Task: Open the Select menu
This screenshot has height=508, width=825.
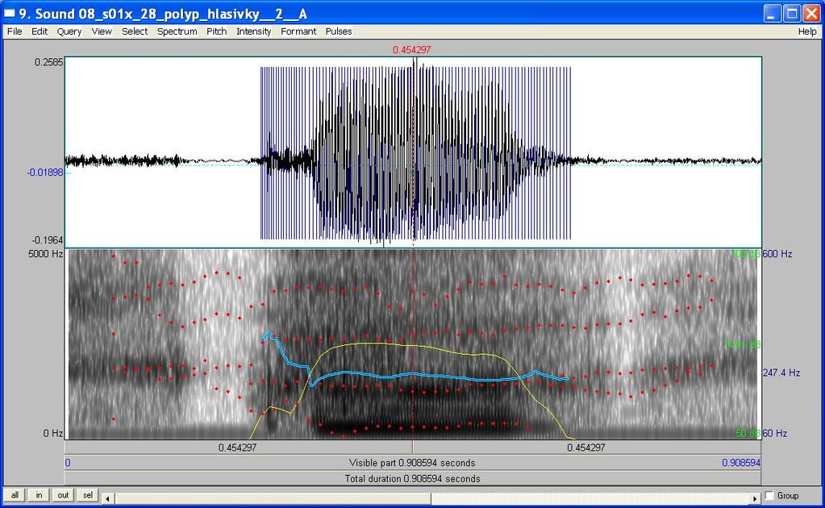Action: 135,31
